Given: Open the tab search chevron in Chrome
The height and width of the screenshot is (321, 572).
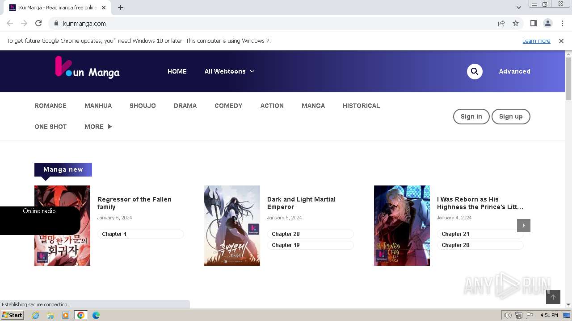Looking at the screenshot, I should point(518,8).
